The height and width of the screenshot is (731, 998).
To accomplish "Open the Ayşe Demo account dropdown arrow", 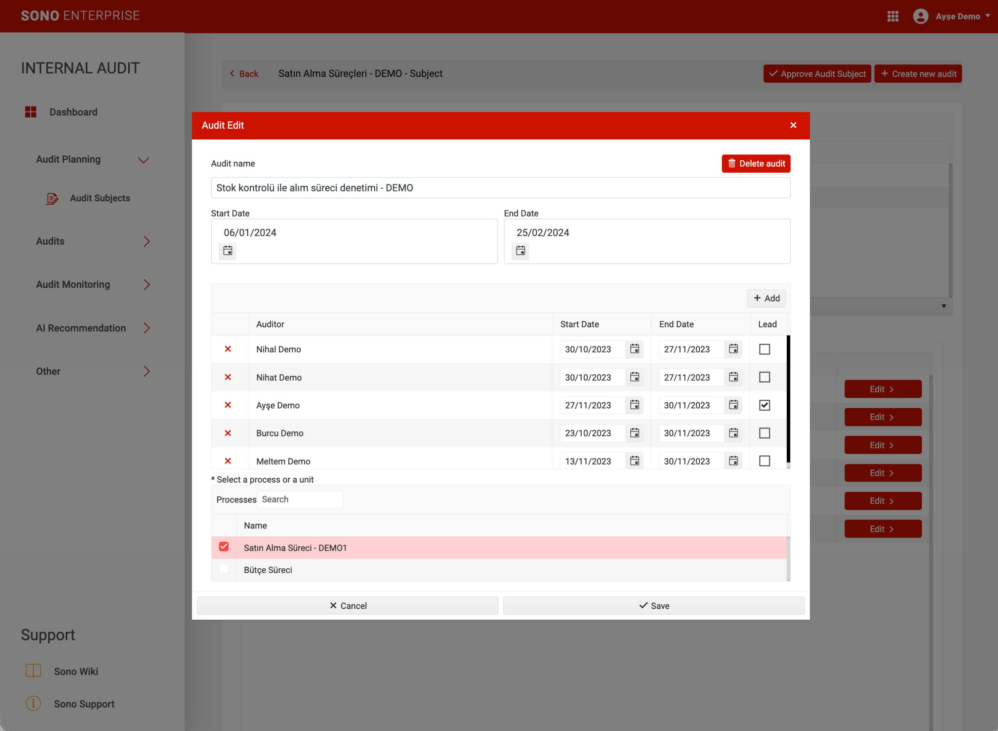I will pos(987,16).
